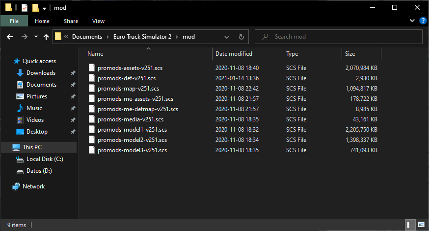Sort files by Date modified column

click(x=234, y=54)
